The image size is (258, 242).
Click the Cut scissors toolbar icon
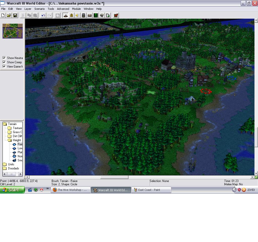[23, 15]
